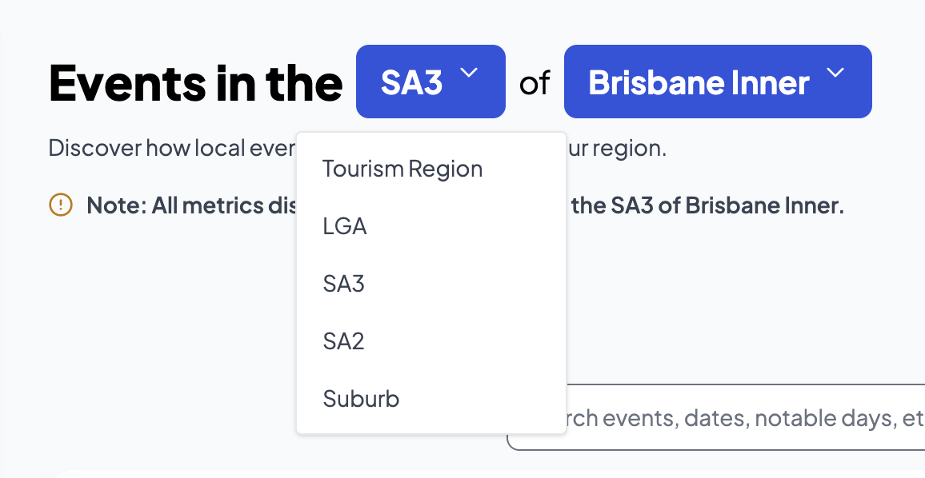Click the bold "Note: All metrics" text
Image resolution: width=925 pixels, height=478 pixels.
pyautogui.click(x=186, y=206)
